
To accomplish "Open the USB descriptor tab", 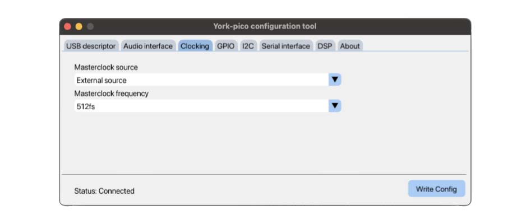I will [x=91, y=46].
